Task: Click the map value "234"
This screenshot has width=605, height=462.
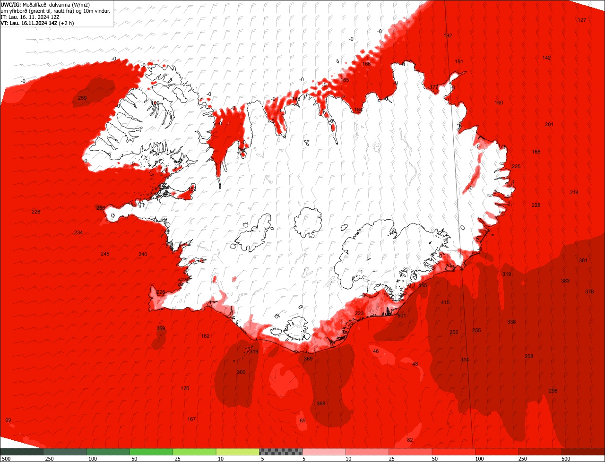Action: [78, 232]
